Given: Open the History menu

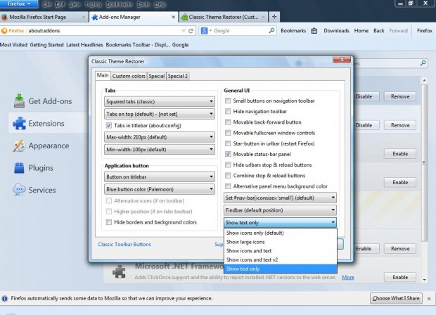Looking at the screenshot, I should tap(93, 4).
